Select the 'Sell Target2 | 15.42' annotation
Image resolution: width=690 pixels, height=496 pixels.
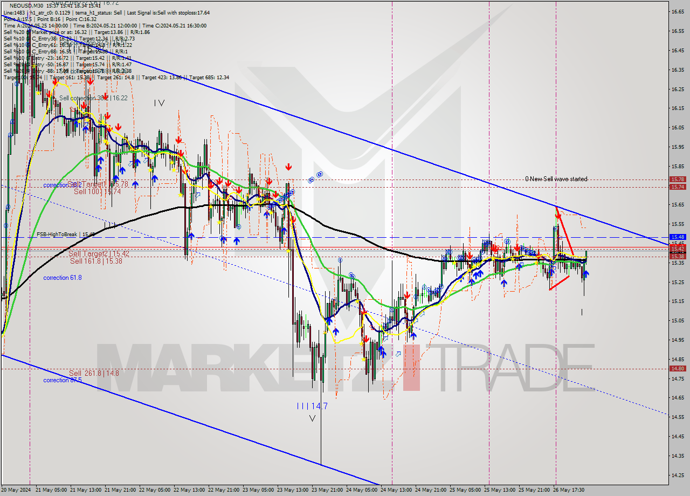99,253
